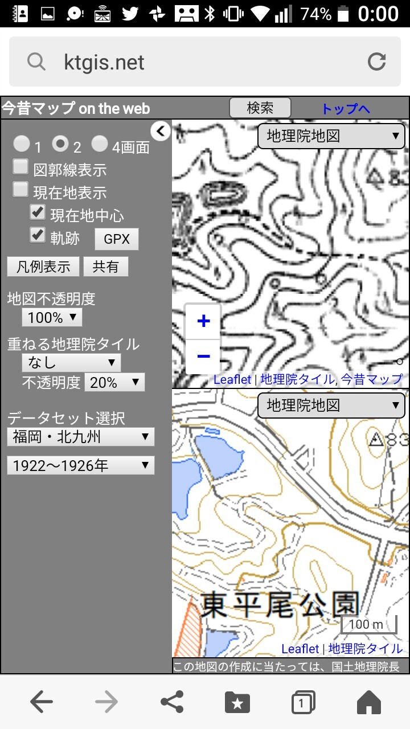This screenshot has height=729, width=410.
Task: Go to browser home page
Action: 368,702
